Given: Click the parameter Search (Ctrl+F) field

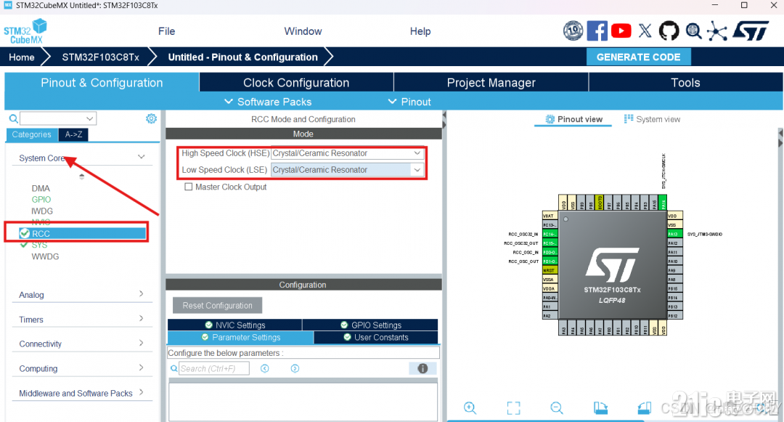Looking at the screenshot, I should point(213,368).
